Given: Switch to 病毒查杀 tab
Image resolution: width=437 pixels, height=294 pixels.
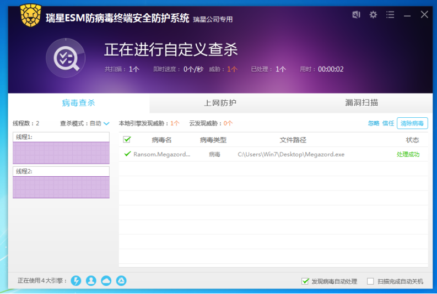Looking at the screenshot, I should pos(79,103).
